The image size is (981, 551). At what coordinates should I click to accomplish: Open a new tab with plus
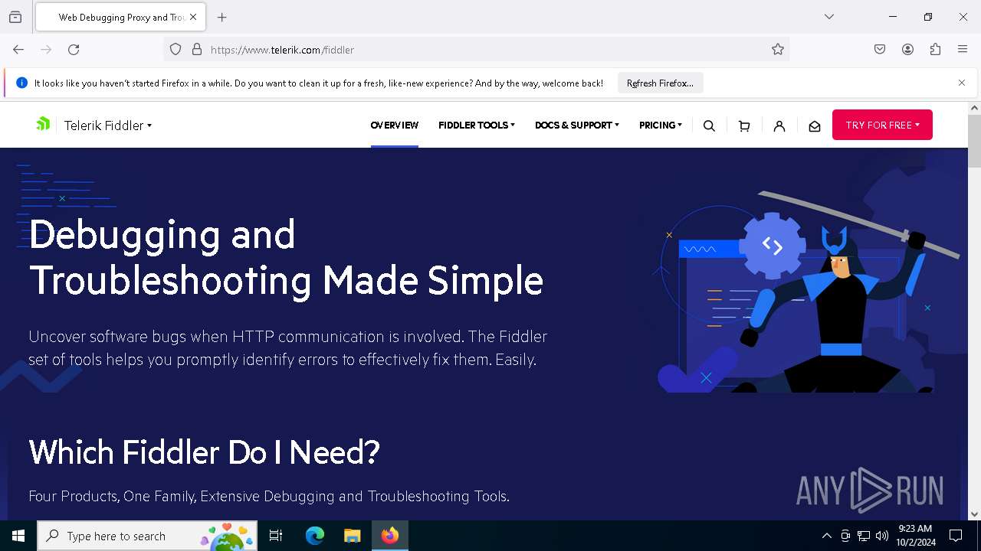tap(222, 17)
